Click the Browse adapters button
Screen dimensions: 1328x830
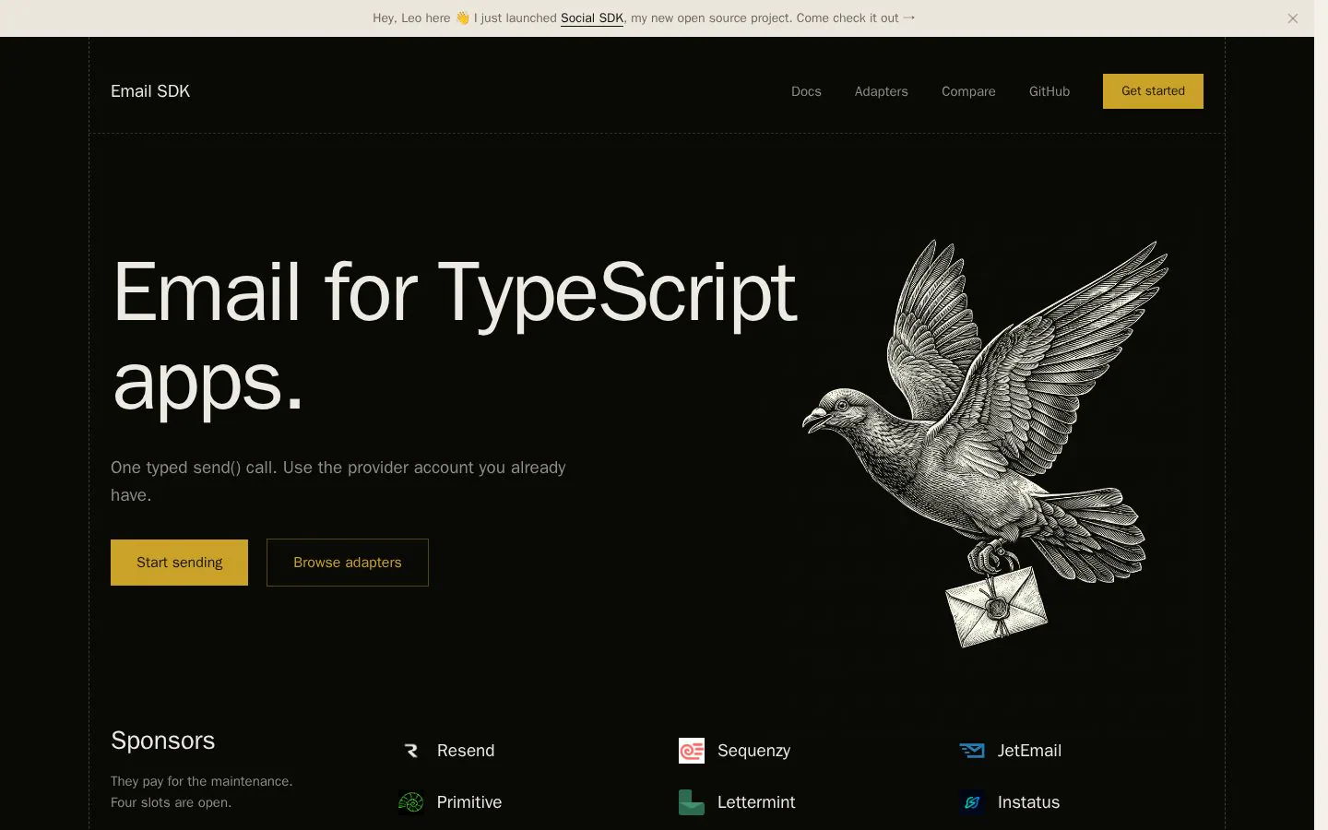coord(348,563)
